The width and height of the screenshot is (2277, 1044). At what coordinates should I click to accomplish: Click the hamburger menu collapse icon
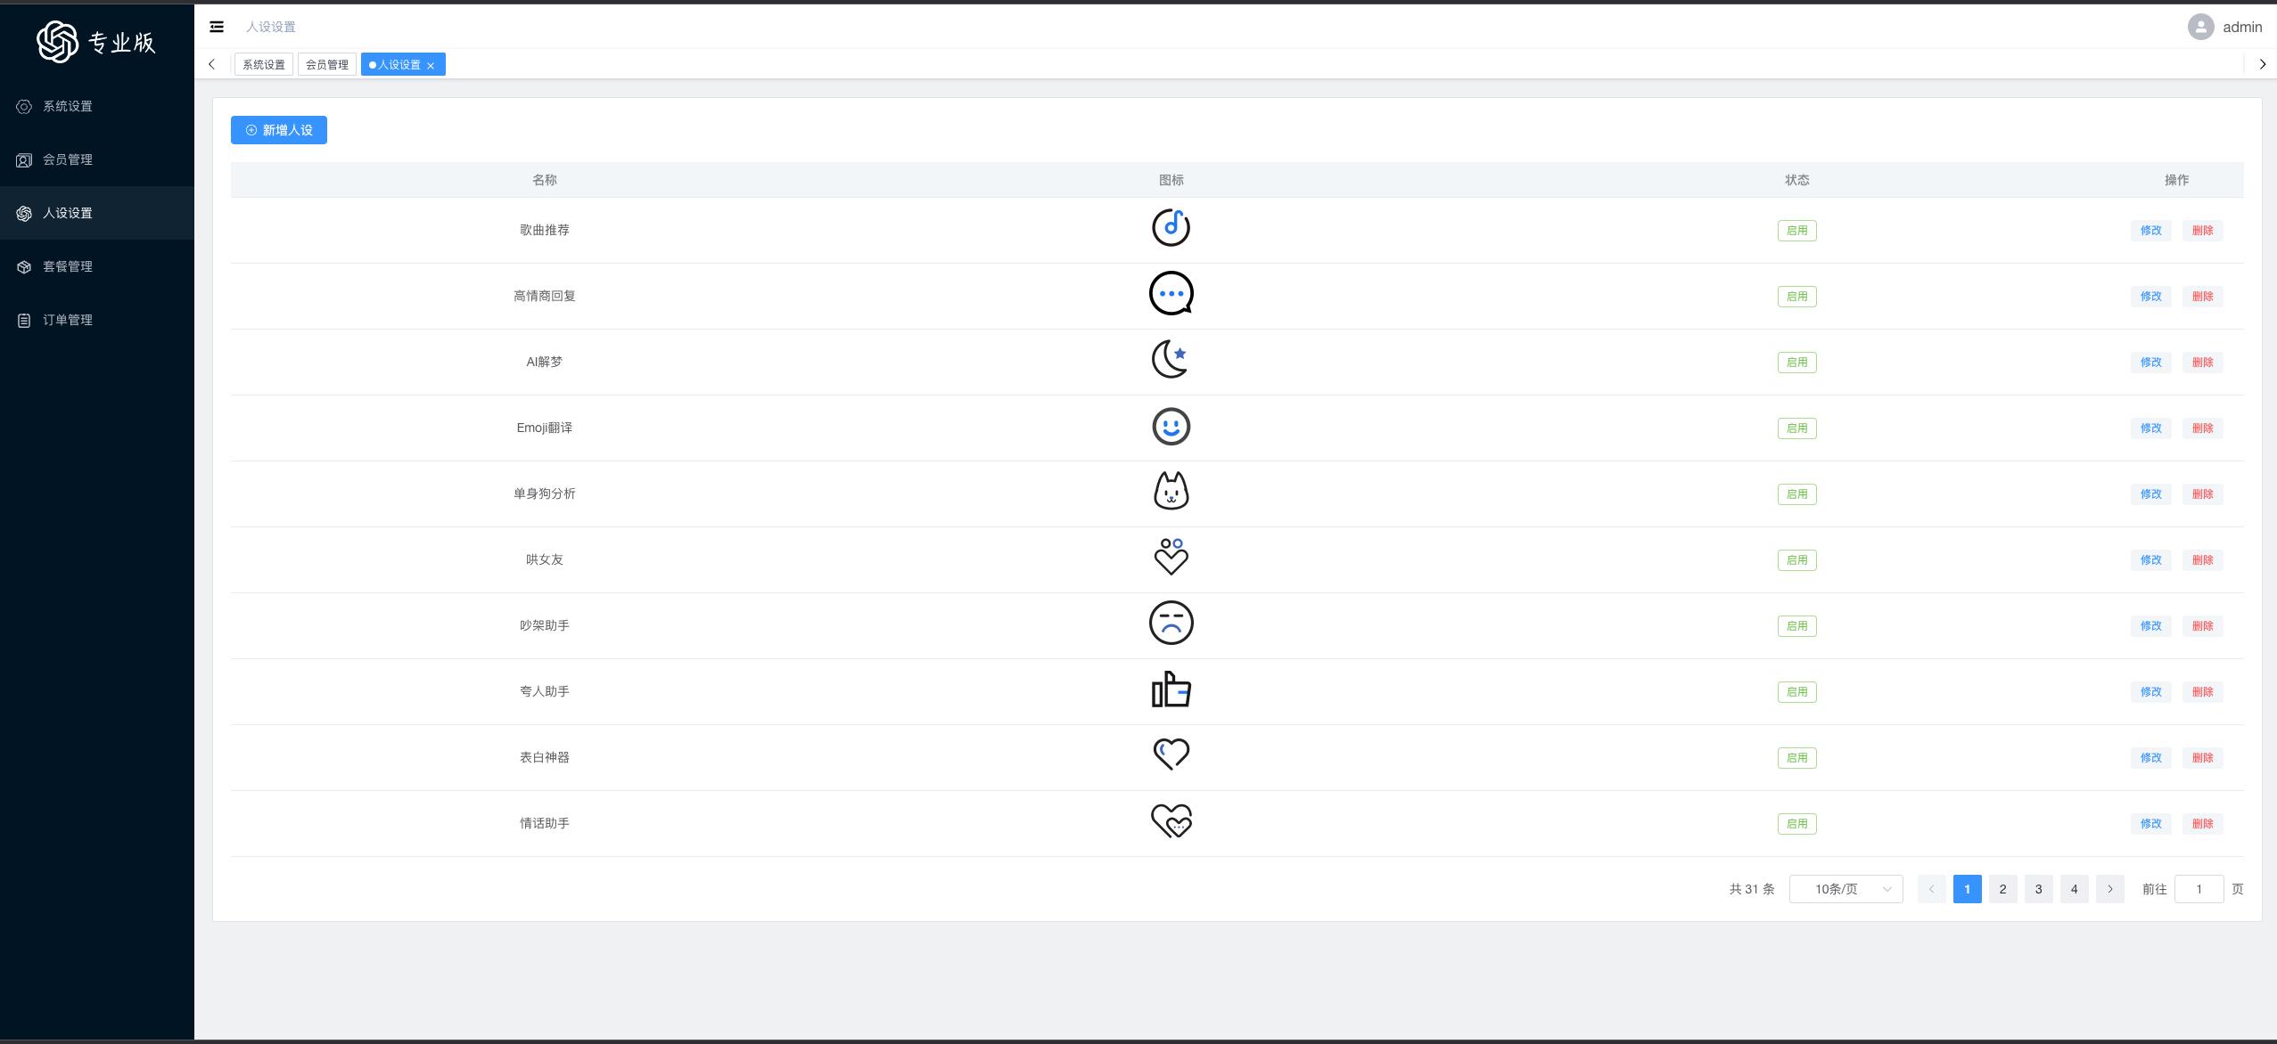[217, 27]
